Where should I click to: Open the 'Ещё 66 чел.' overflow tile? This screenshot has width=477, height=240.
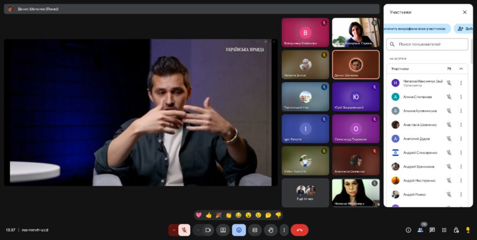(306, 193)
